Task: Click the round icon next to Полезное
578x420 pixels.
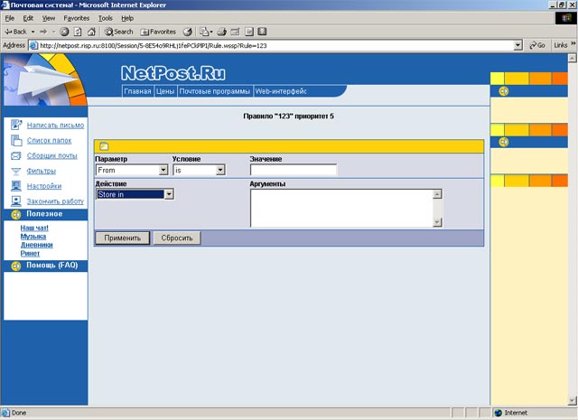Action: point(16,215)
